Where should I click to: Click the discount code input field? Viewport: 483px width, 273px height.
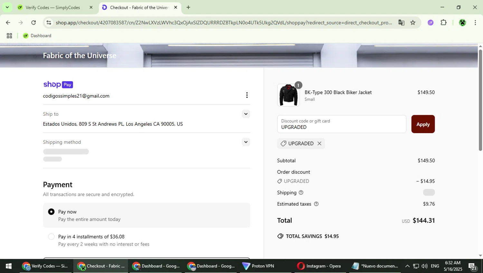[x=342, y=124]
